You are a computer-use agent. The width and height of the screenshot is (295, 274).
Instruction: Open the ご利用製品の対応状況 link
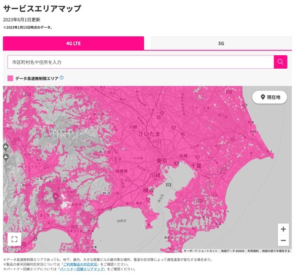coord(81,264)
